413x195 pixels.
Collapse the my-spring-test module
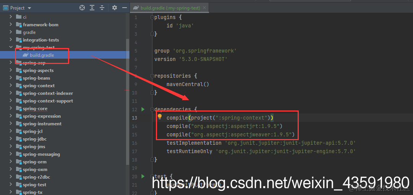pos(11,47)
